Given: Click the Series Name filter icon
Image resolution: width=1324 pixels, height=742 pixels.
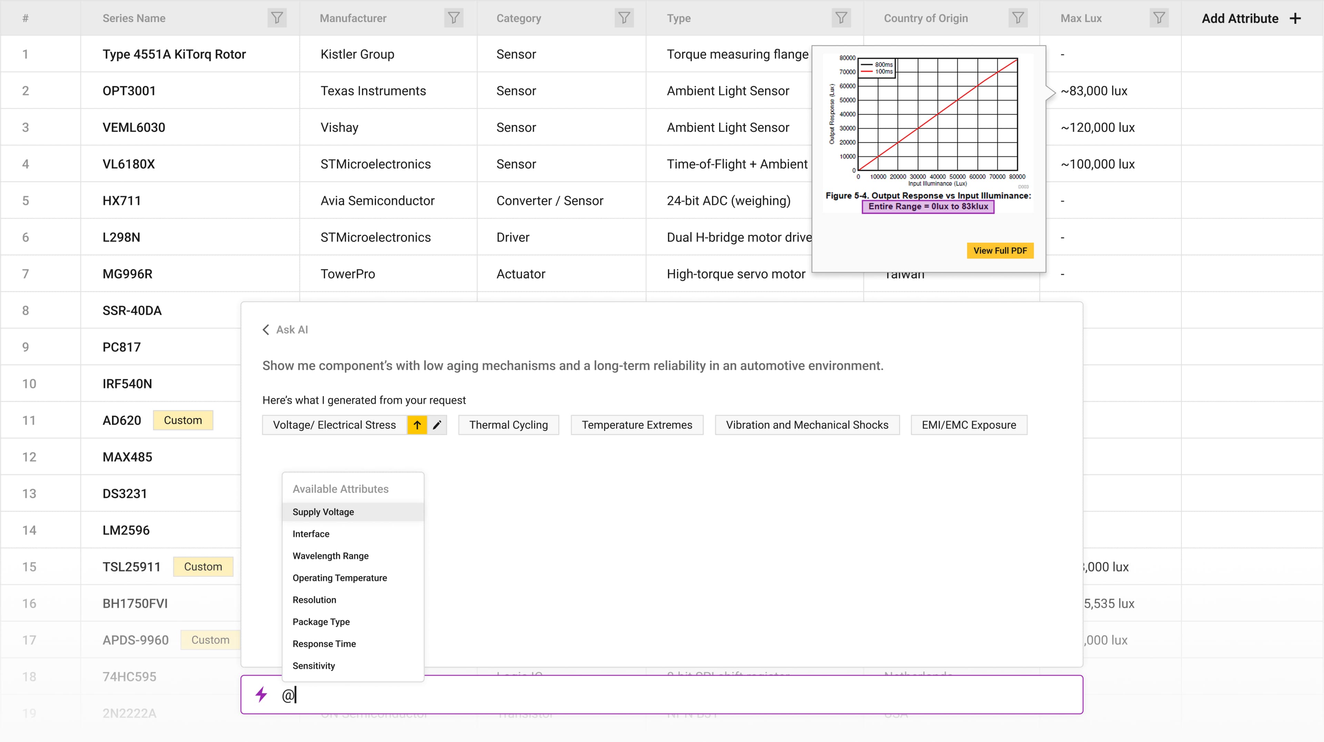Looking at the screenshot, I should [x=277, y=18].
